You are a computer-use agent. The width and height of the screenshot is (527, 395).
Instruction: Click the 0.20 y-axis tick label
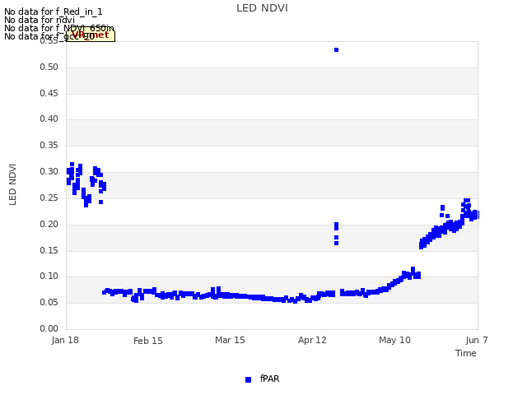(x=49, y=224)
